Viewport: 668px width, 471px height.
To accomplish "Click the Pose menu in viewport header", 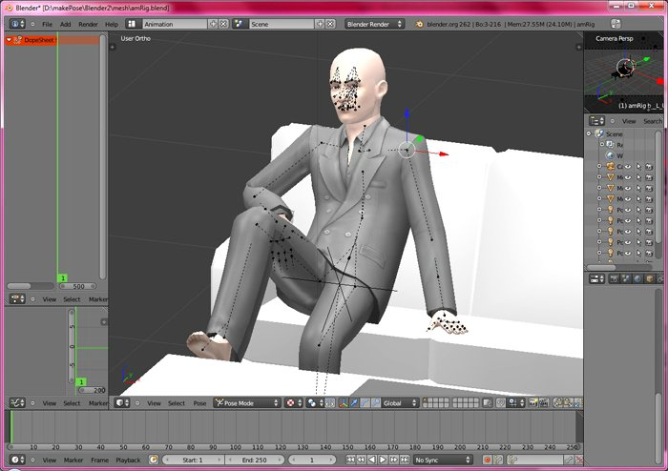I will pos(199,403).
